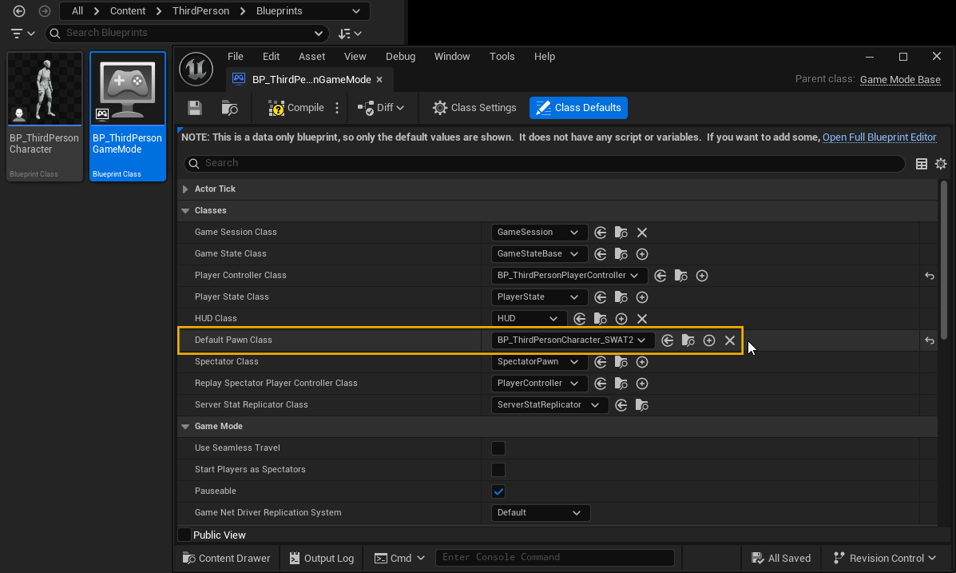
Task: Open Game Net Driver Replication System dropdown
Action: [x=540, y=513]
